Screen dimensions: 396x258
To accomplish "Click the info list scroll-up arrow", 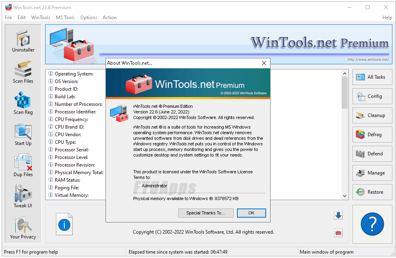I will pyautogui.click(x=345, y=73).
